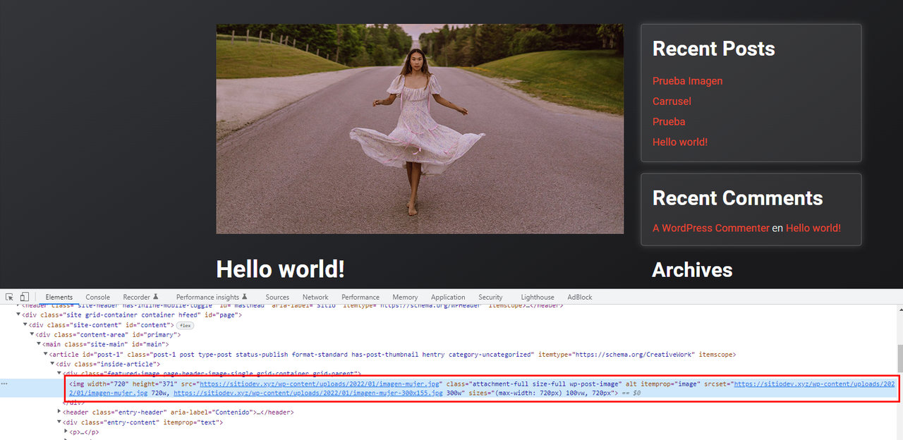This screenshot has width=903, height=440.
Task: Open the Memory tab
Action: click(405, 297)
